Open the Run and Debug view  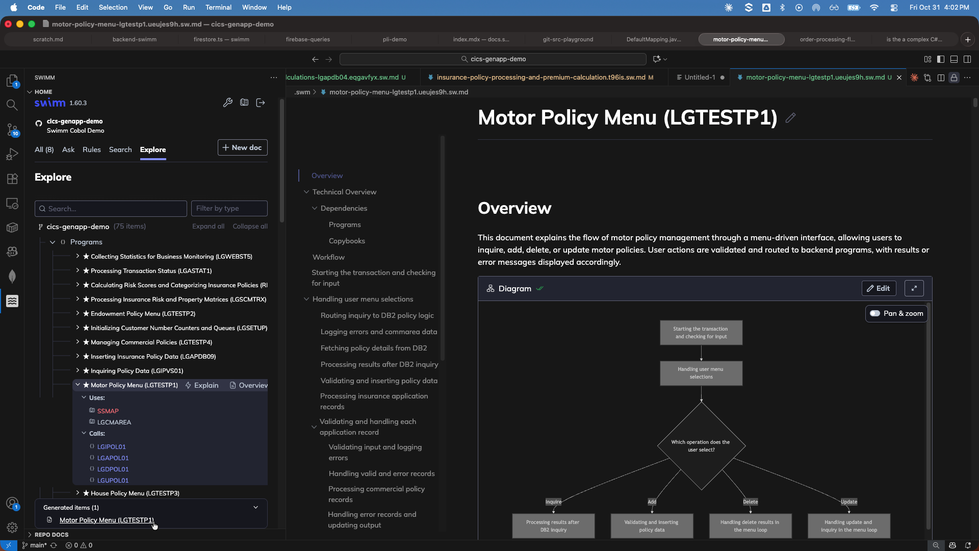[12, 154]
